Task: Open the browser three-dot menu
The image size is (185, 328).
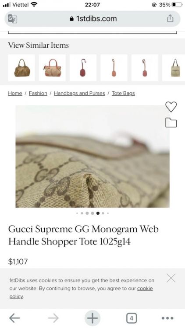Action: (x=167, y=318)
